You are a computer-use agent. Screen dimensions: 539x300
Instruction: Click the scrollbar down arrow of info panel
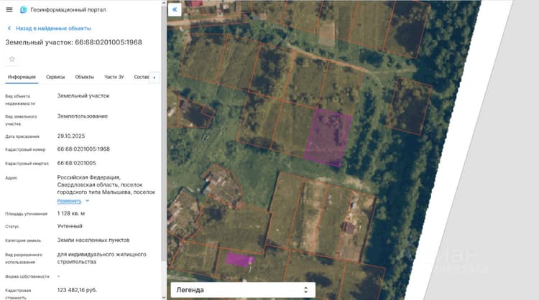(164, 297)
